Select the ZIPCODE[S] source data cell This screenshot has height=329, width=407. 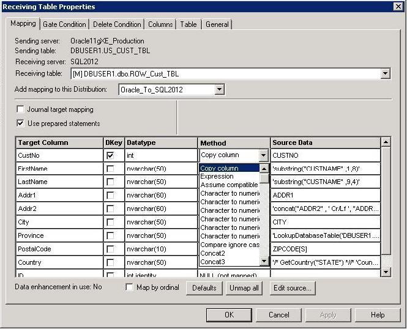click(x=326, y=249)
